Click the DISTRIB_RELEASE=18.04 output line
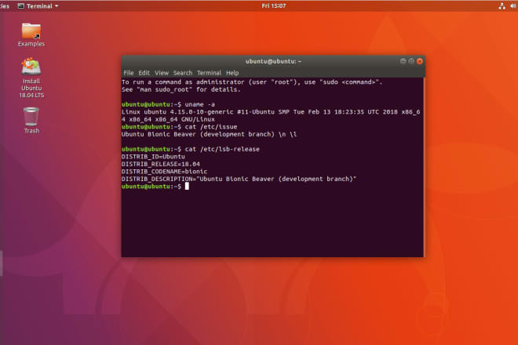 point(161,164)
